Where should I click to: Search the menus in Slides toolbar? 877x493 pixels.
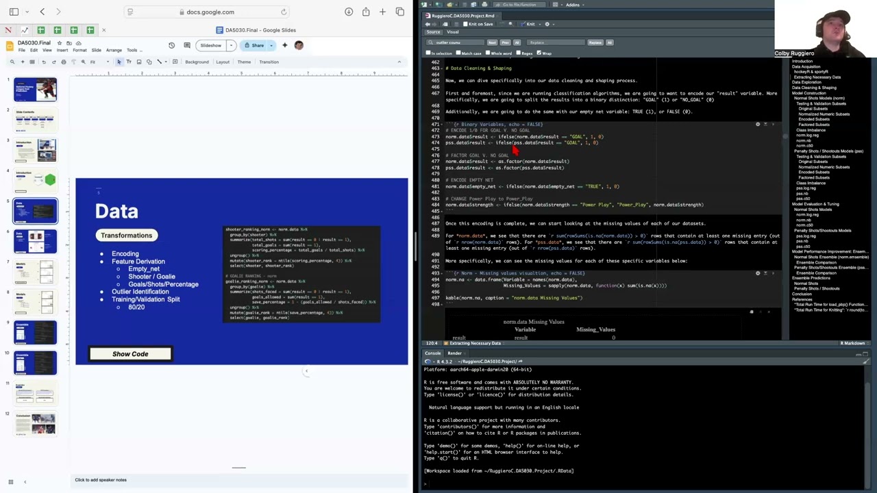tap(12, 62)
